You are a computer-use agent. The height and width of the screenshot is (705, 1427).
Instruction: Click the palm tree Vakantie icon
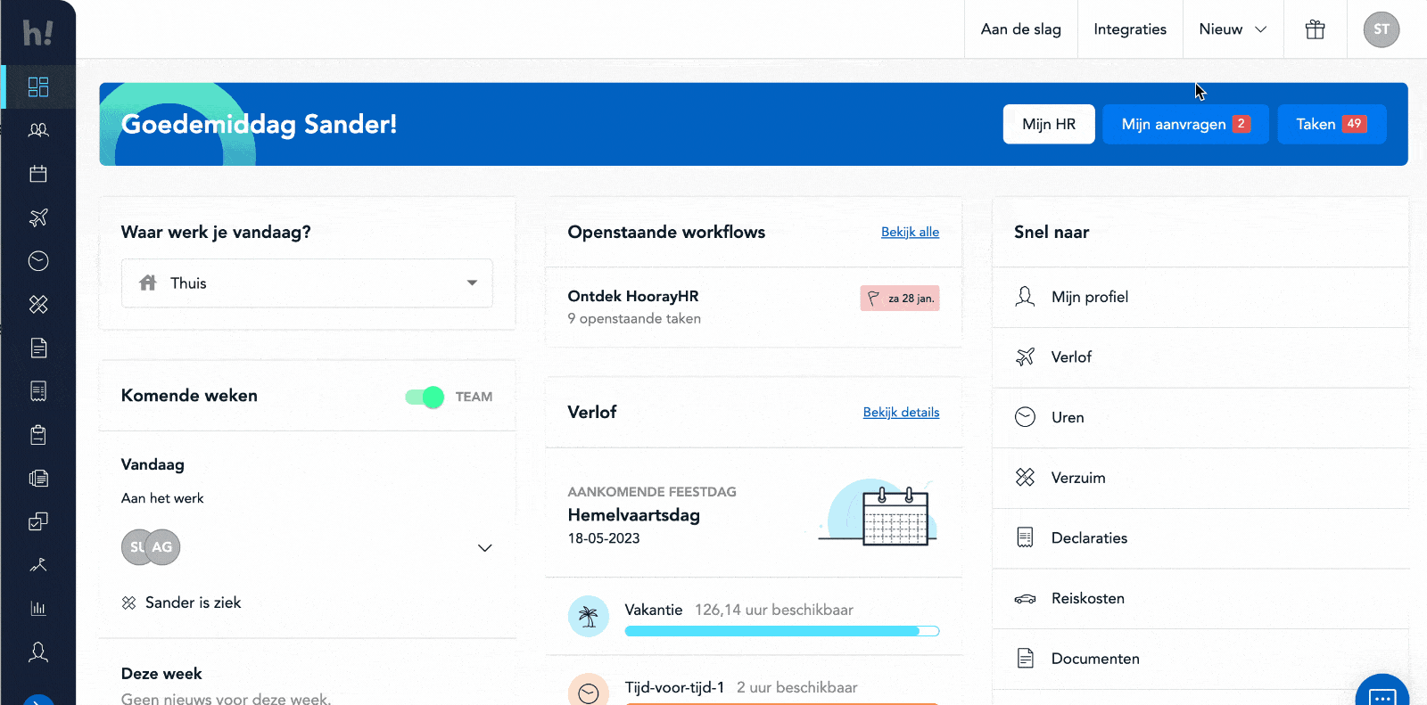(589, 616)
